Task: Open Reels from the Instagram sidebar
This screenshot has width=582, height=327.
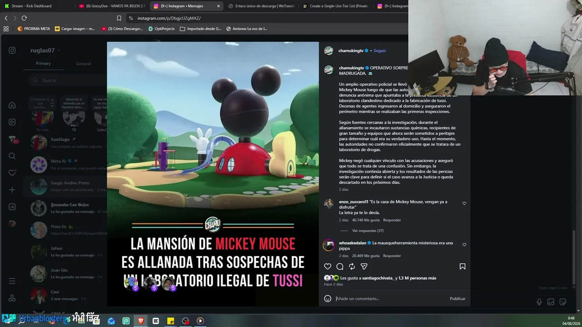Action: pyautogui.click(x=12, y=122)
